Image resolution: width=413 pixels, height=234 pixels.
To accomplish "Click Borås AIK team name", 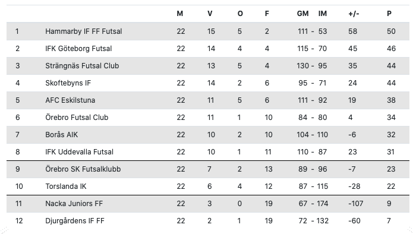I will pyautogui.click(x=61, y=135).
